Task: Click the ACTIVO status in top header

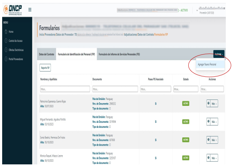Action: (x=184, y=10)
